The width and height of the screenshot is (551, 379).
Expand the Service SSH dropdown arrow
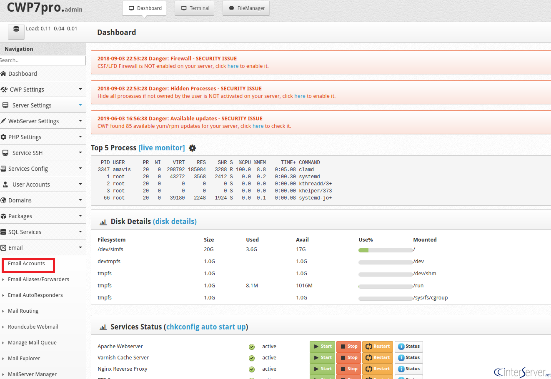click(80, 152)
